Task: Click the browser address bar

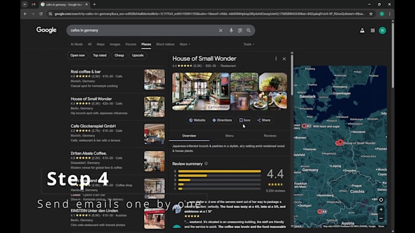Action: pos(209,14)
